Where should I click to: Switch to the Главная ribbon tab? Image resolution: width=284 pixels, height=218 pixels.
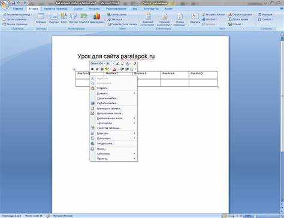(18, 9)
